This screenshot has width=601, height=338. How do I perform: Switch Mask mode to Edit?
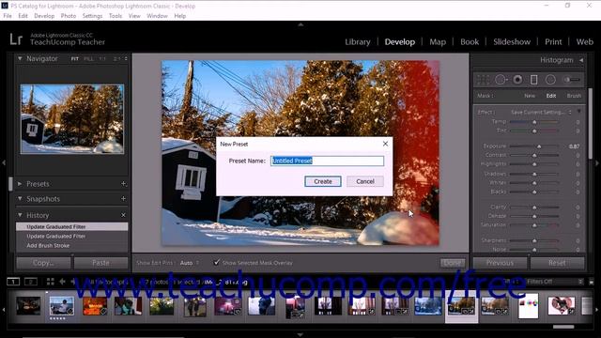point(551,96)
